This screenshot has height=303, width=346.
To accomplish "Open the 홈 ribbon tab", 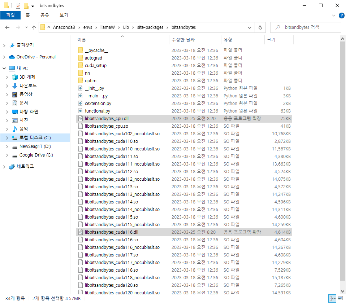I will pos(28,15).
